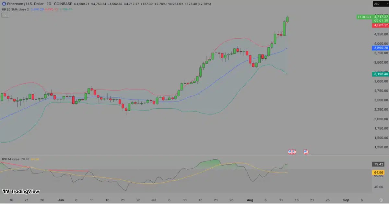Click the rightmost US flag economic event marker
The height and width of the screenshot is (204, 389).
click(x=306, y=152)
